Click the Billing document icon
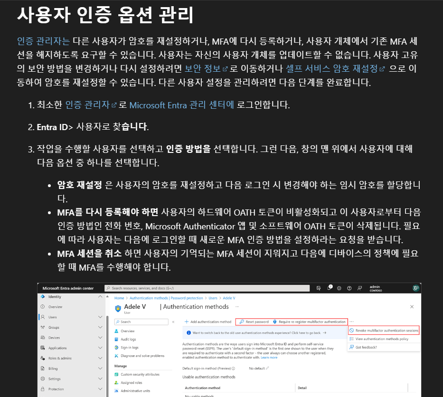443x397 pixels. pos(43,369)
